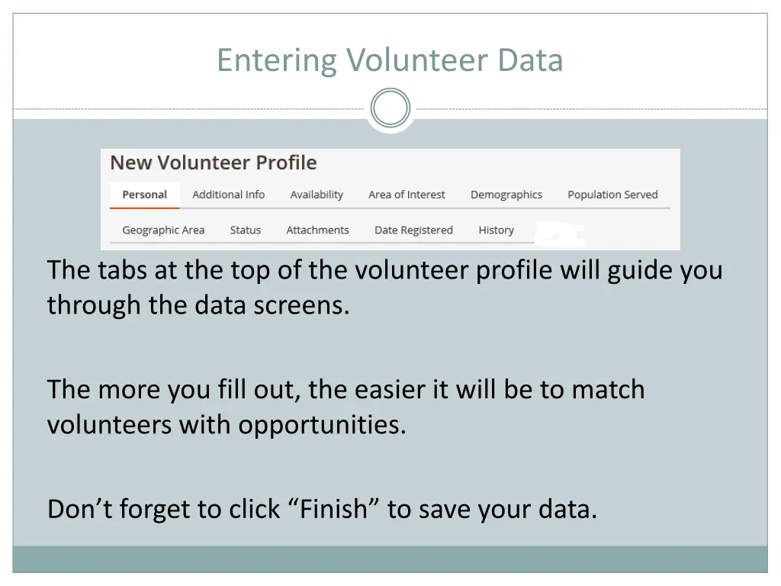Viewport: 781px width, 586px height.
Task: Select the Availability tab
Action: (317, 195)
